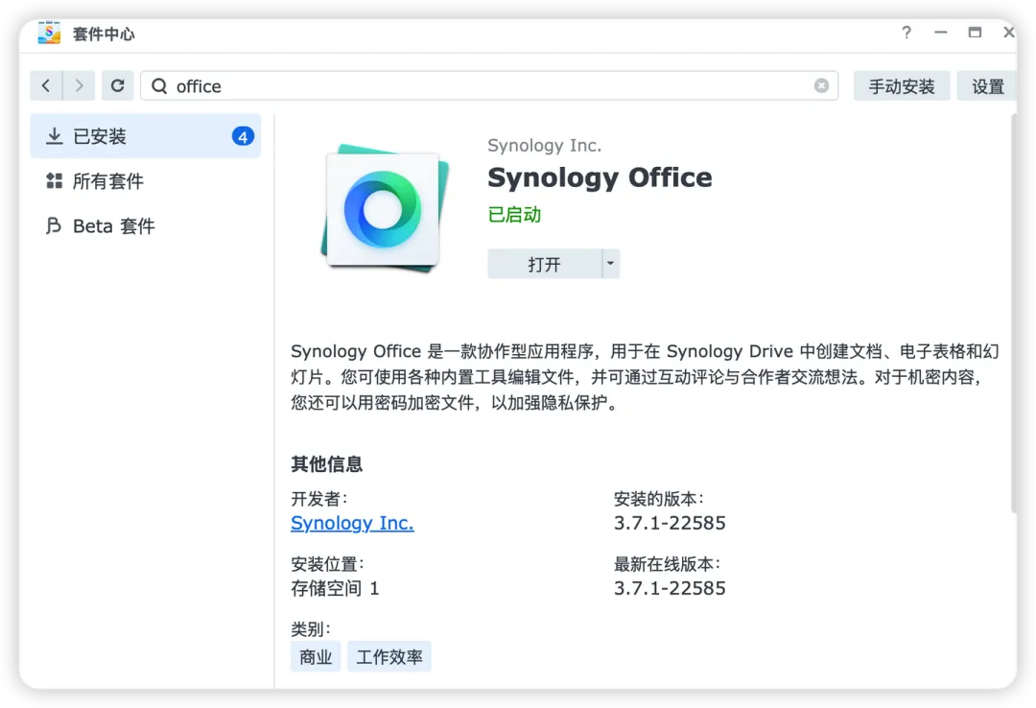Image resolution: width=1036 pixels, height=708 pixels.
Task: Click the installed version 3.7.1-22585 under 安装的版本
Action: pos(670,523)
